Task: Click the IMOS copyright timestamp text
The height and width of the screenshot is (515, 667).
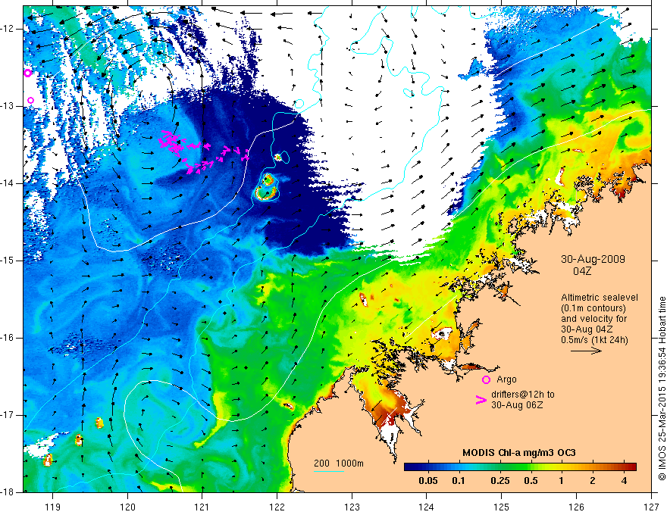Action: pyautogui.click(x=662, y=389)
